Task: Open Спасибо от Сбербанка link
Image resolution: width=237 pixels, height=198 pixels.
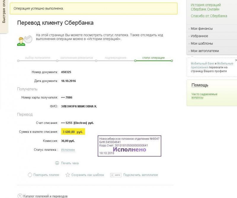Action: [209, 16]
